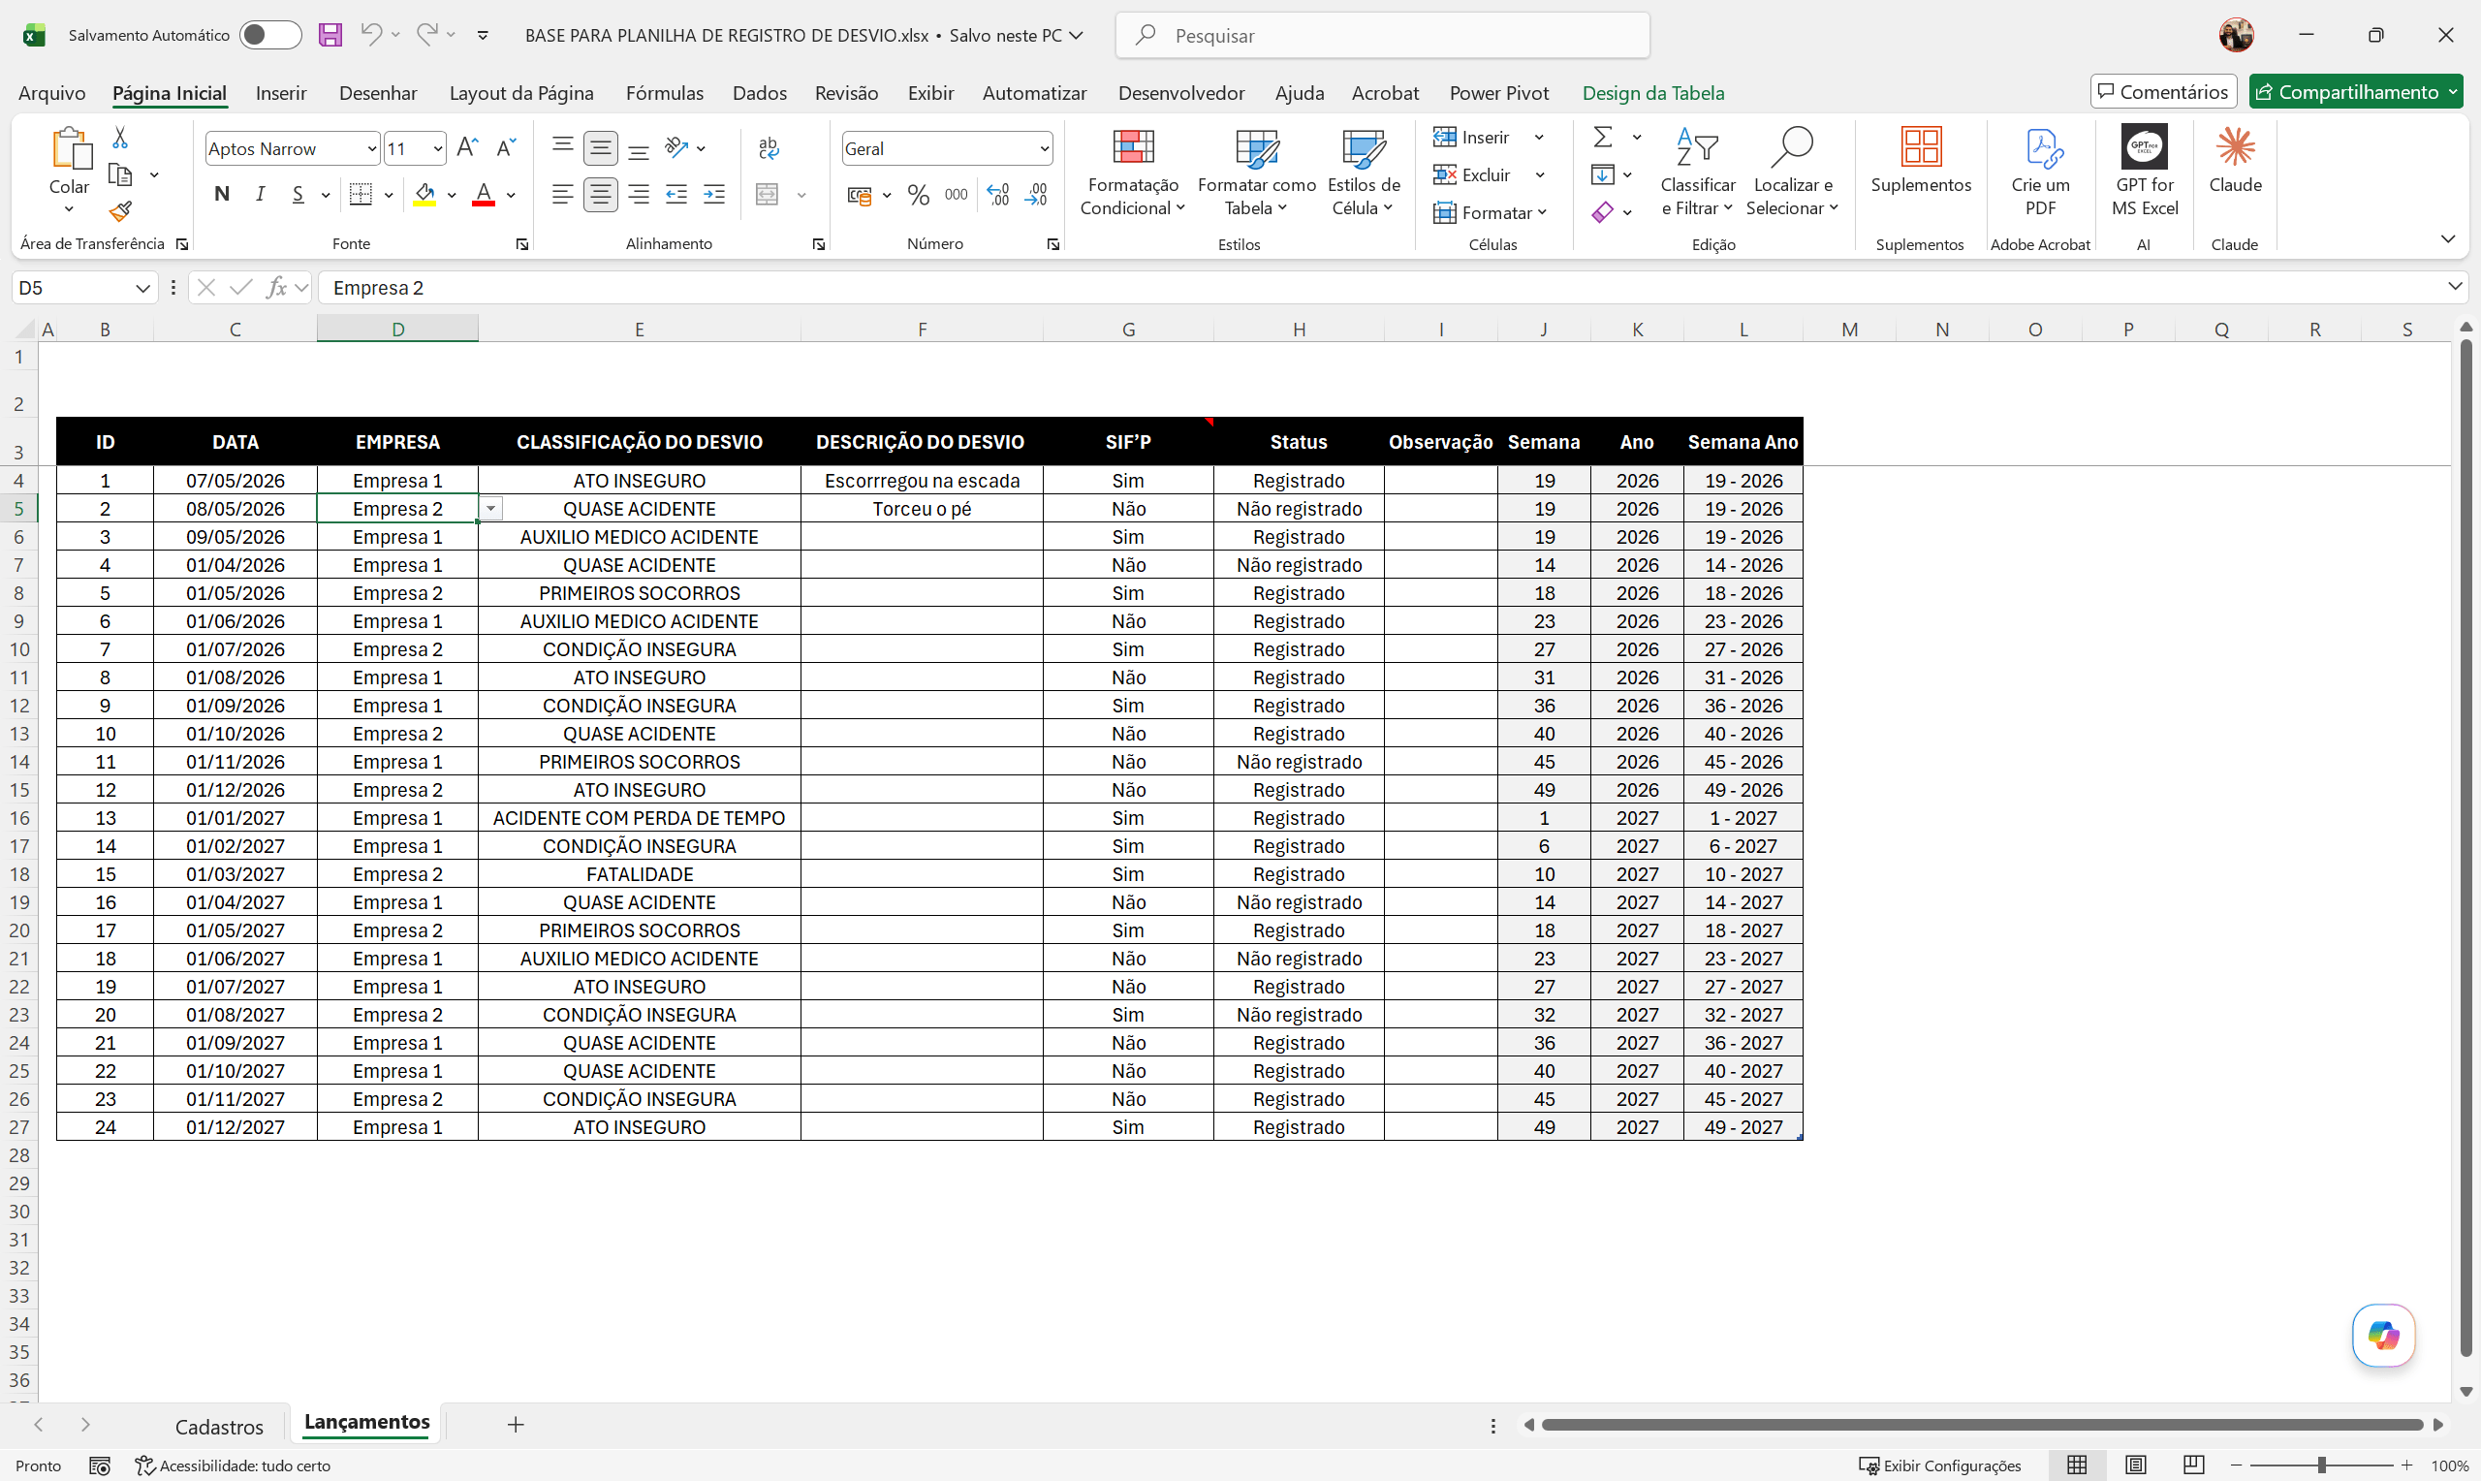Screen dimensions: 2481x1481
Task: Open Conditional Formatting (Formatação Condicional)
Action: 1132,172
